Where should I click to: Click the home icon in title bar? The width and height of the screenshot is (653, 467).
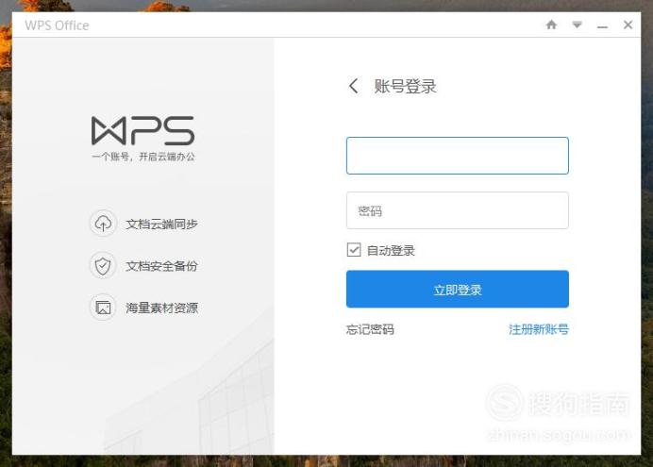point(551,25)
